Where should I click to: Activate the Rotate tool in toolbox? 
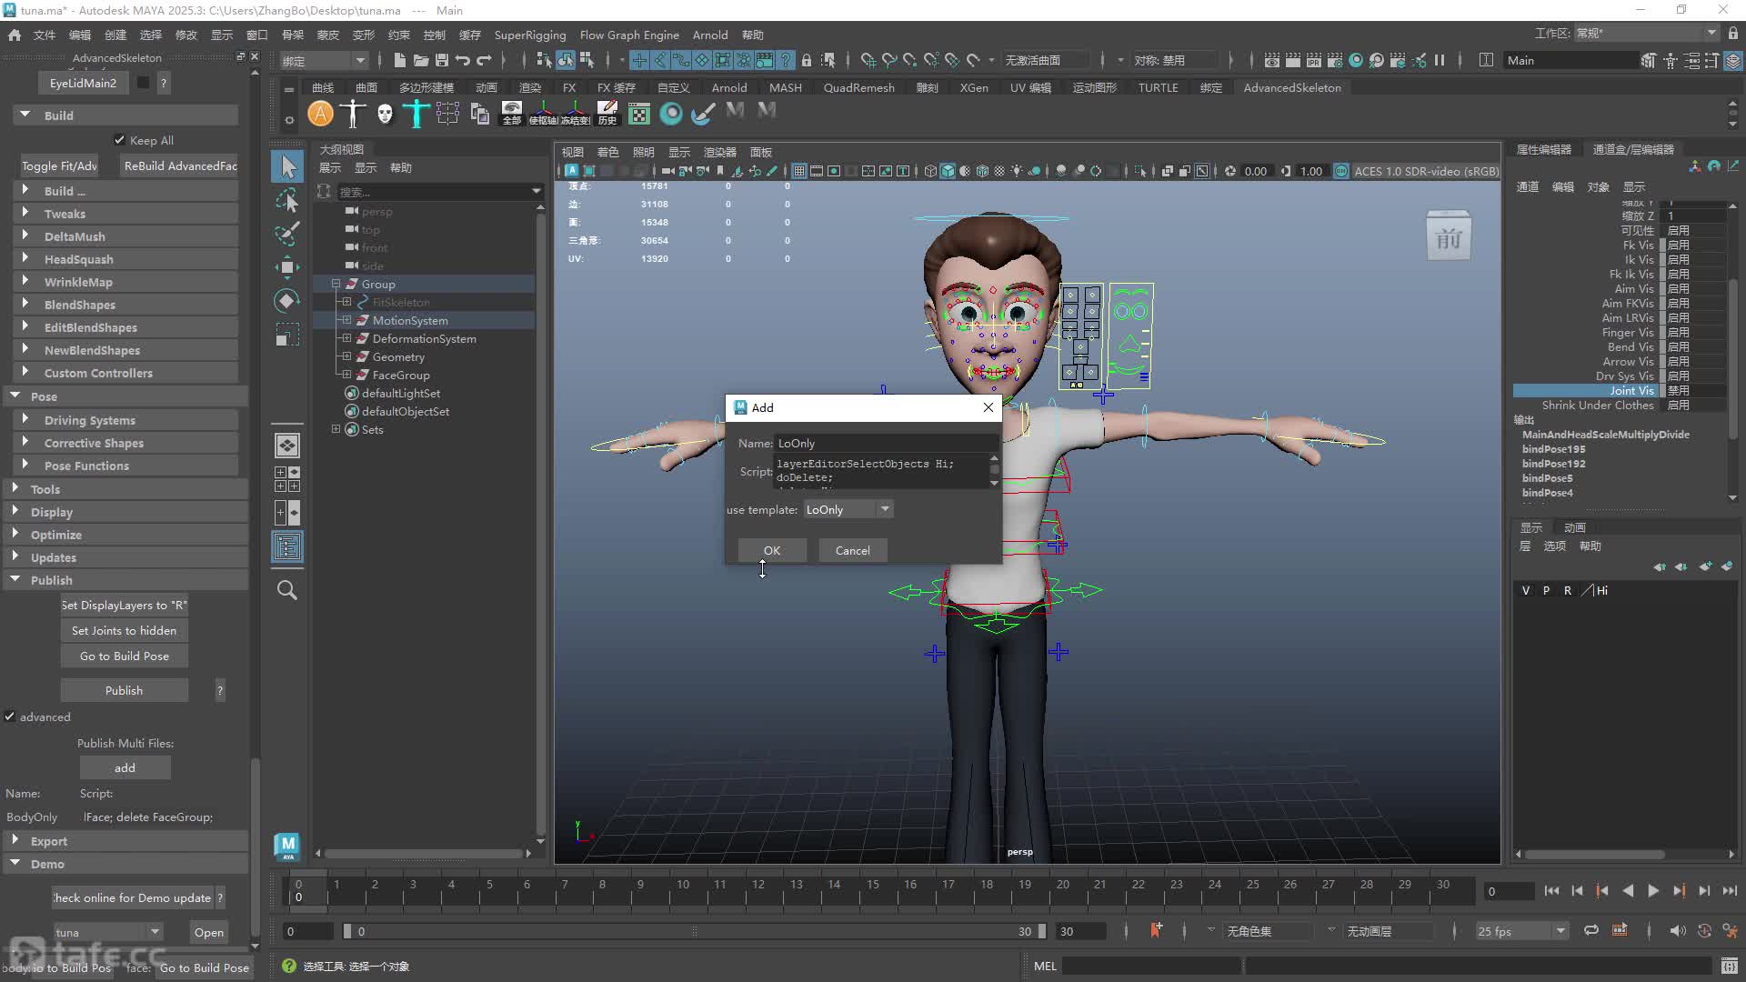click(x=287, y=301)
